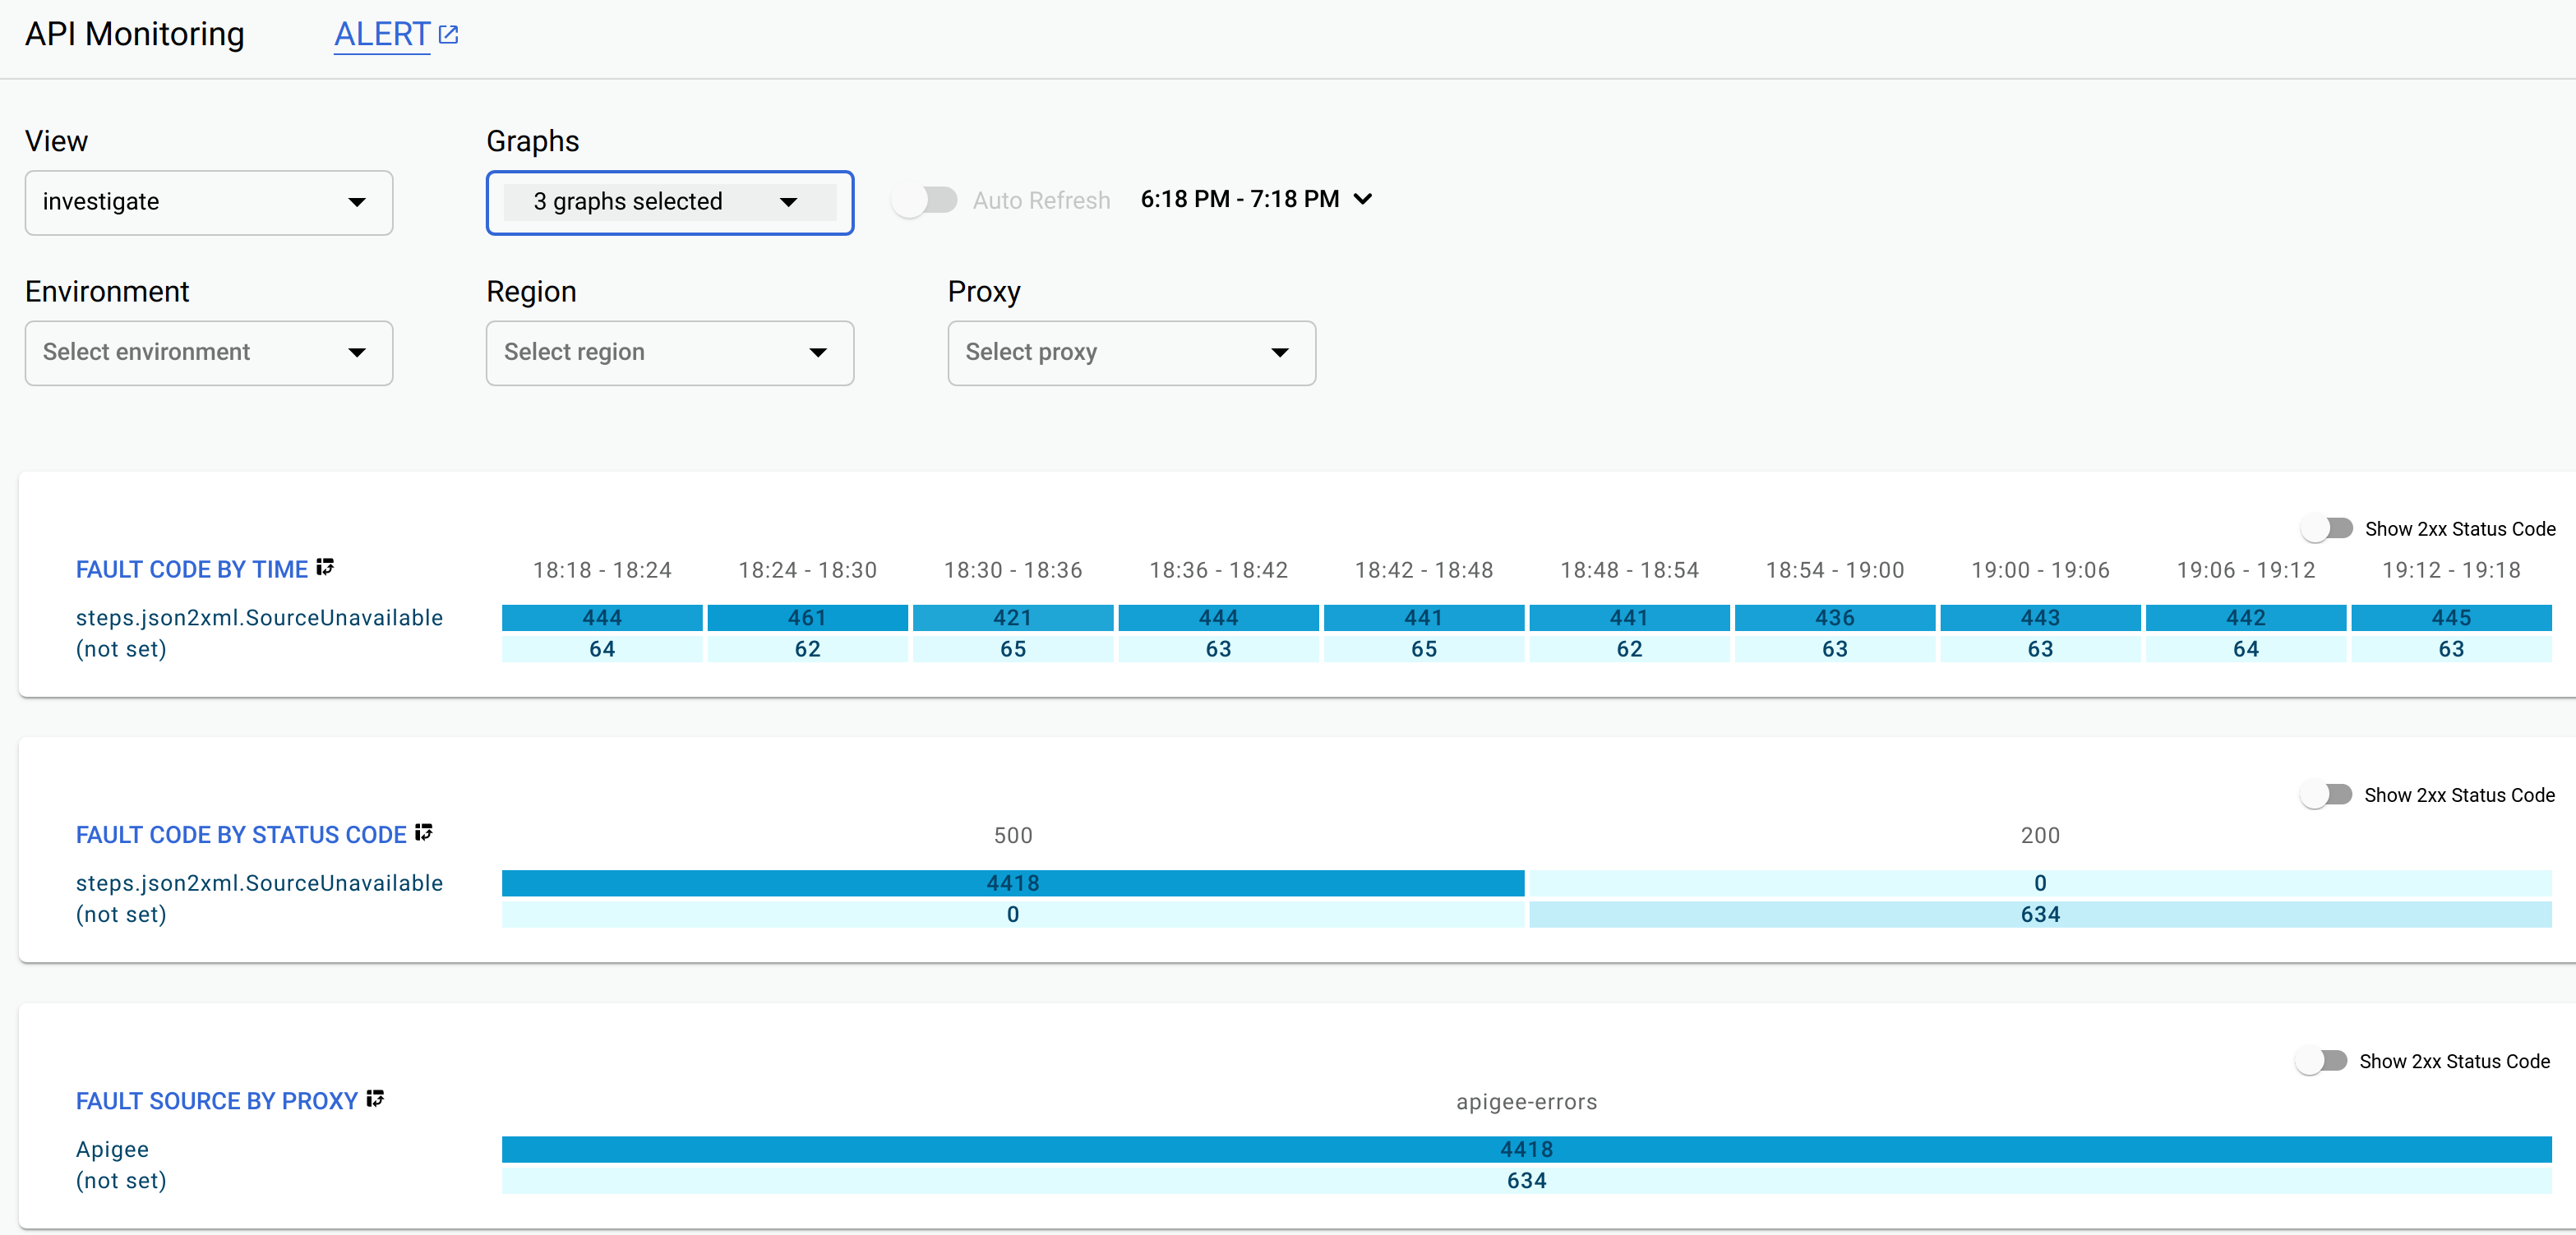Expand the Select environment dropdown
The height and width of the screenshot is (1235, 2576).
[209, 352]
